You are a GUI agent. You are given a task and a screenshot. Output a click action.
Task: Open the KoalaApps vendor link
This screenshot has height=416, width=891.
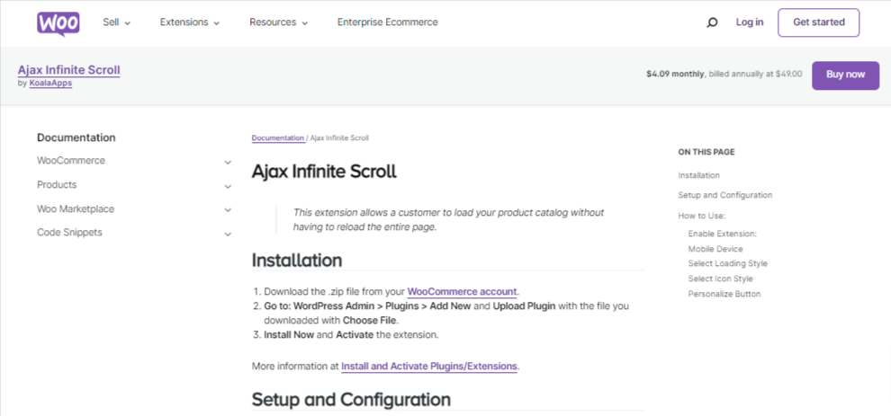pos(50,83)
